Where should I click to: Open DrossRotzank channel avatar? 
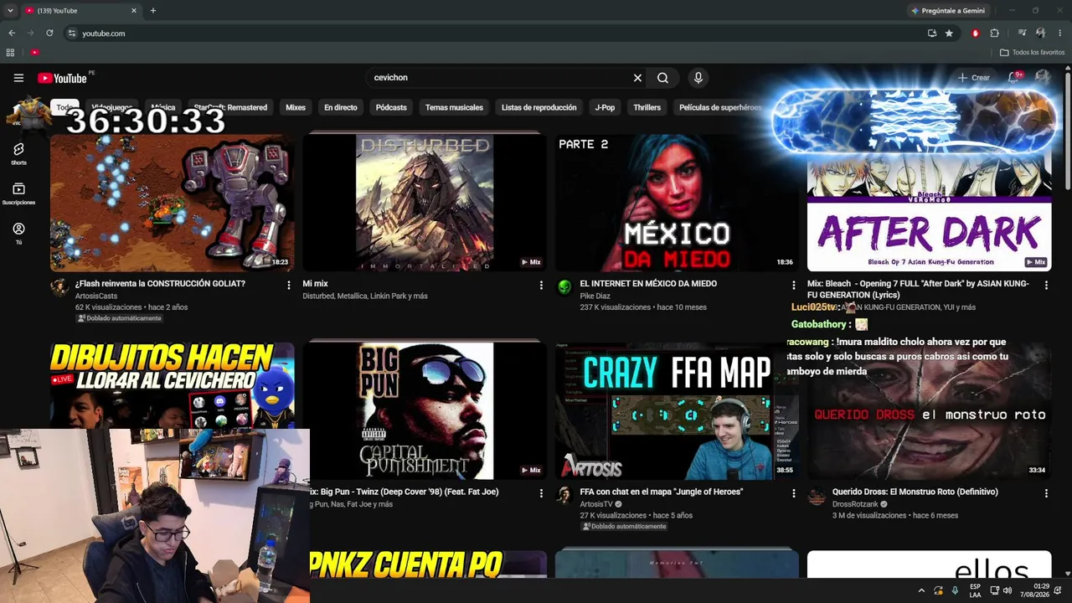pyautogui.click(x=817, y=496)
